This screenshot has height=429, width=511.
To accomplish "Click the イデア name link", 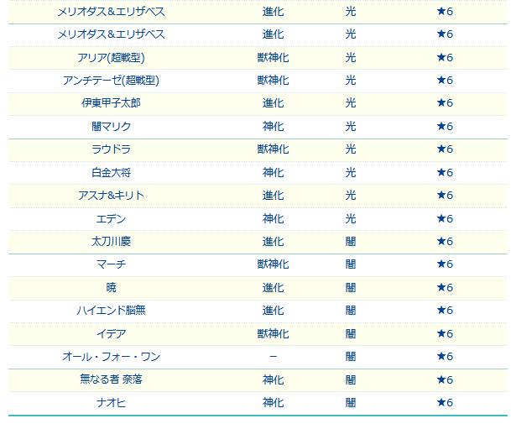I will 111,334.
